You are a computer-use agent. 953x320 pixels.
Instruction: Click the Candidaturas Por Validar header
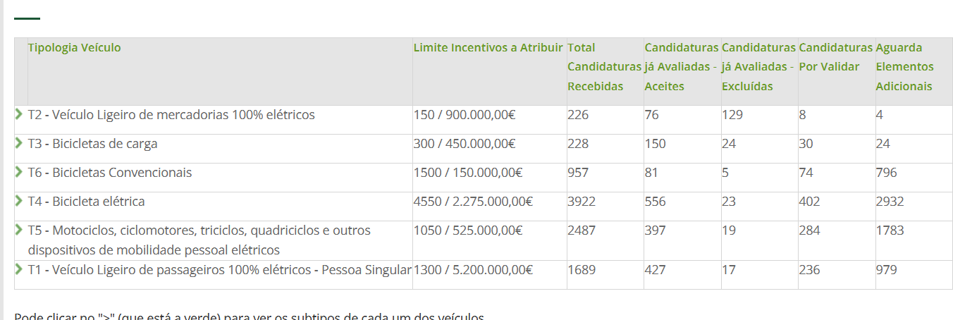[x=835, y=57]
